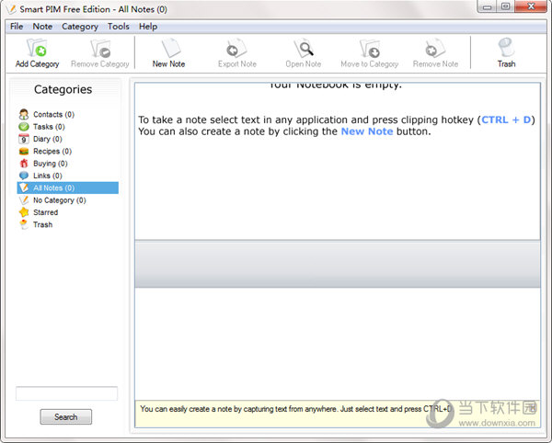Select the Diary calendar icon
Image resolution: width=552 pixels, height=443 pixels.
click(x=24, y=139)
